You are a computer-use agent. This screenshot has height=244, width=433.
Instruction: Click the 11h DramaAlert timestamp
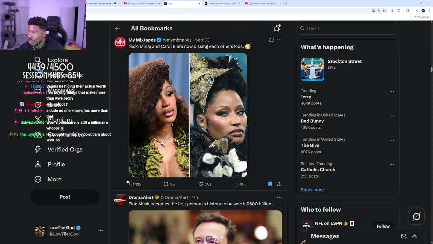[x=195, y=197]
